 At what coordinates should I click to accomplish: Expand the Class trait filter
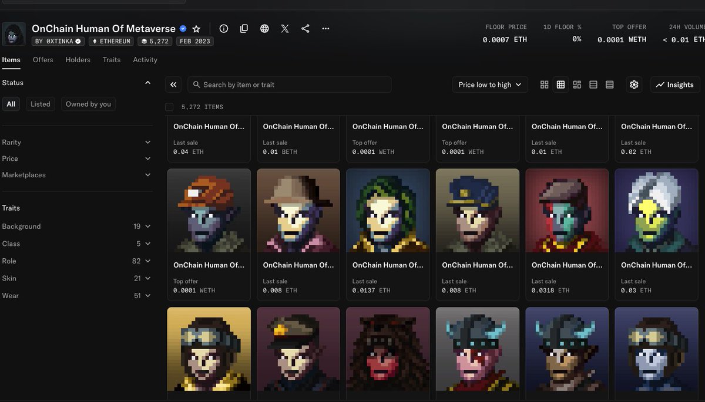tap(76, 244)
